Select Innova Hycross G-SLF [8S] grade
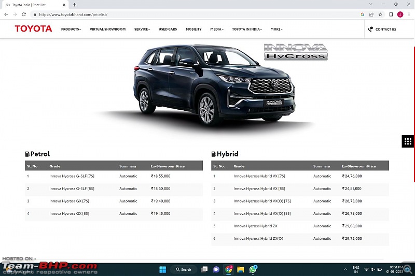 pos(72,188)
